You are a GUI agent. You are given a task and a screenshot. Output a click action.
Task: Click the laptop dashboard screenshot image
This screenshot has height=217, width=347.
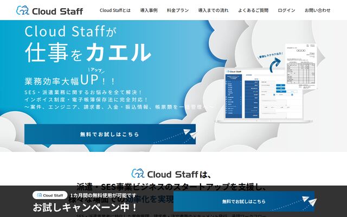pyautogui.click(x=264, y=95)
